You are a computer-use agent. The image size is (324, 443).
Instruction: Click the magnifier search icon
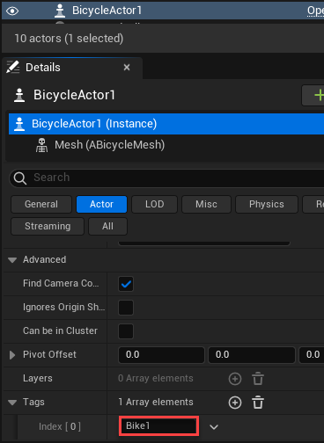pos(20,178)
